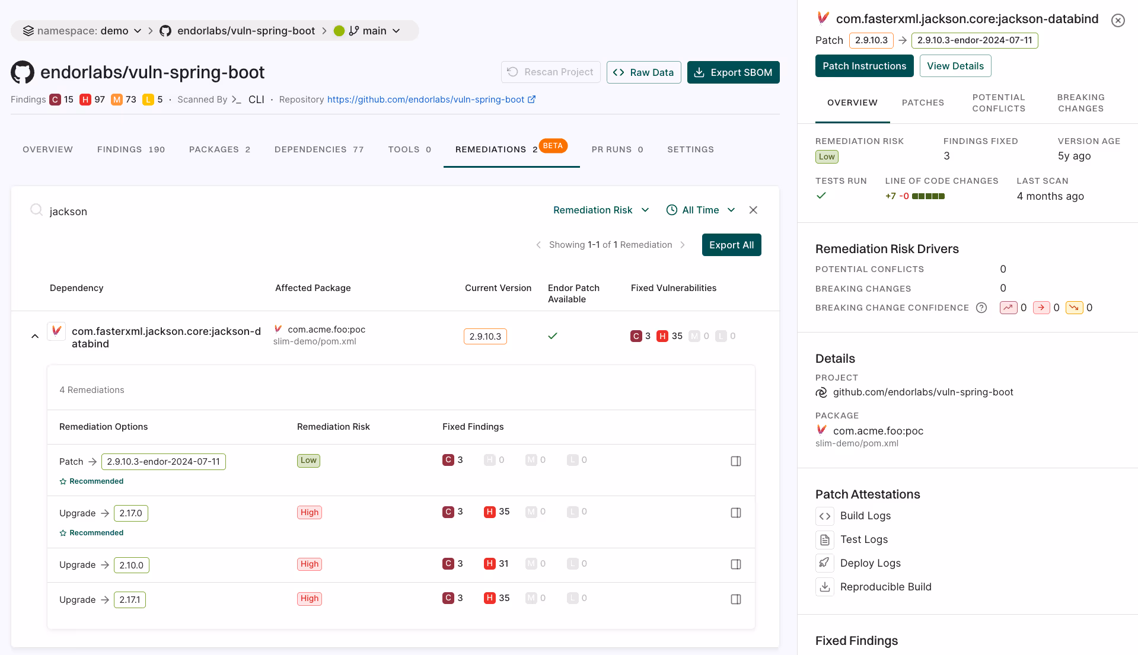This screenshot has height=655, width=1138.
Task: Click the Build Logs code icon
Action: (x=825, y=516)
